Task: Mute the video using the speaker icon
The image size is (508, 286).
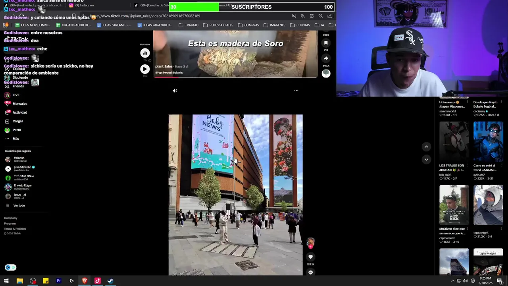Action: (175, 91)
